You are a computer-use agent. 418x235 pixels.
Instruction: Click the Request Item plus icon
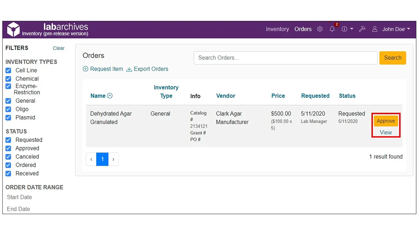point(86,69)
